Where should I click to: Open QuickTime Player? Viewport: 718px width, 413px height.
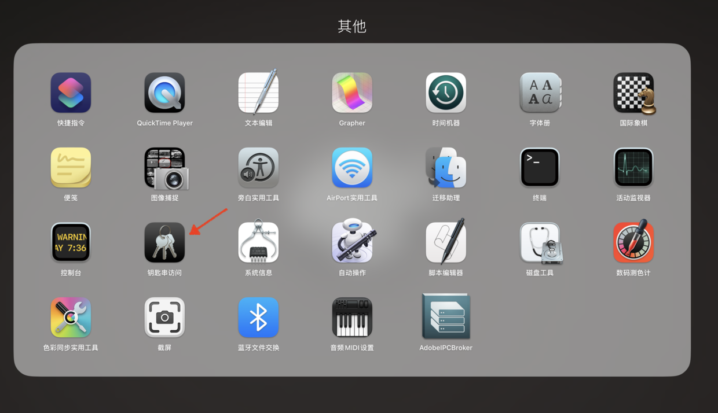click(164, 93)
